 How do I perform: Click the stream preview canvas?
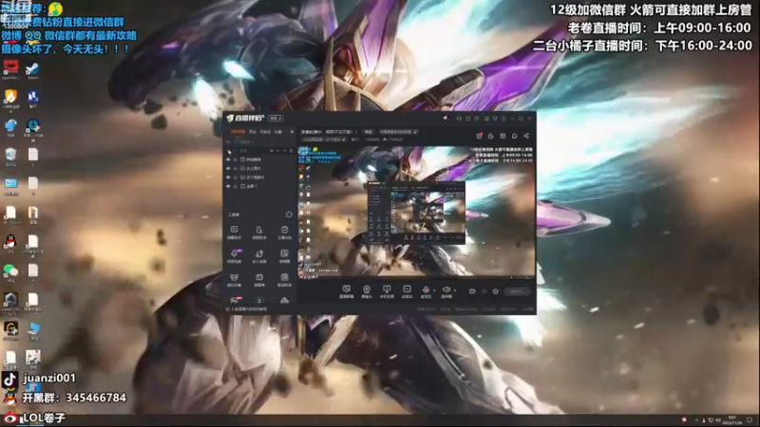click(417, 212)
